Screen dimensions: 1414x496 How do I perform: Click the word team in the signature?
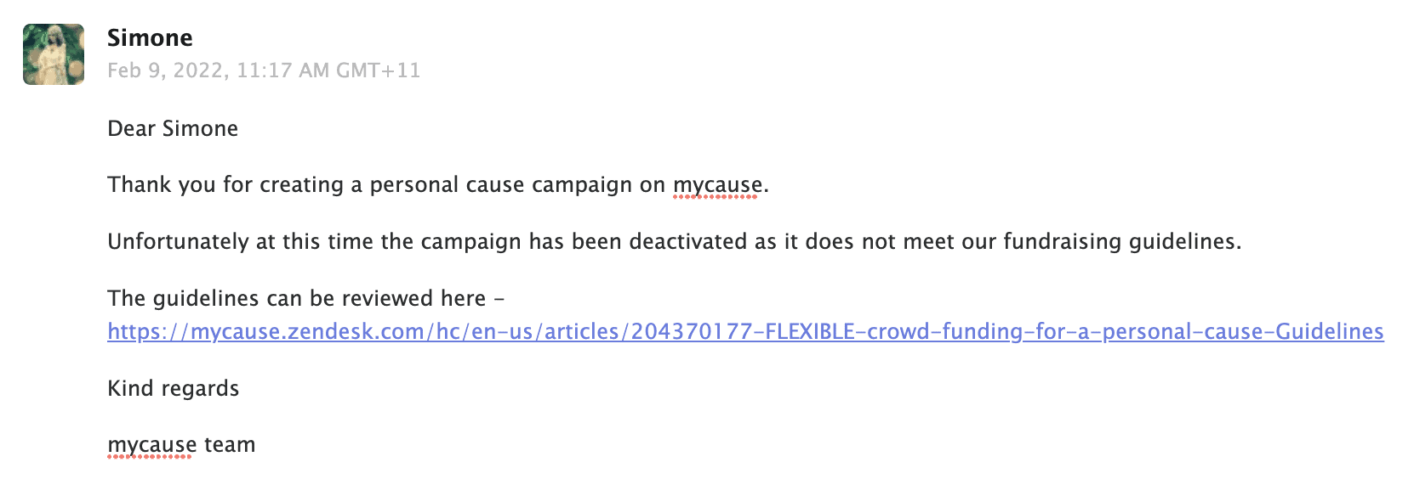point(230,445)
